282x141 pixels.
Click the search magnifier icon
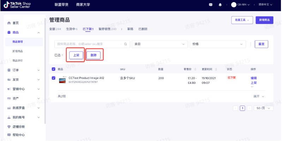125,44
